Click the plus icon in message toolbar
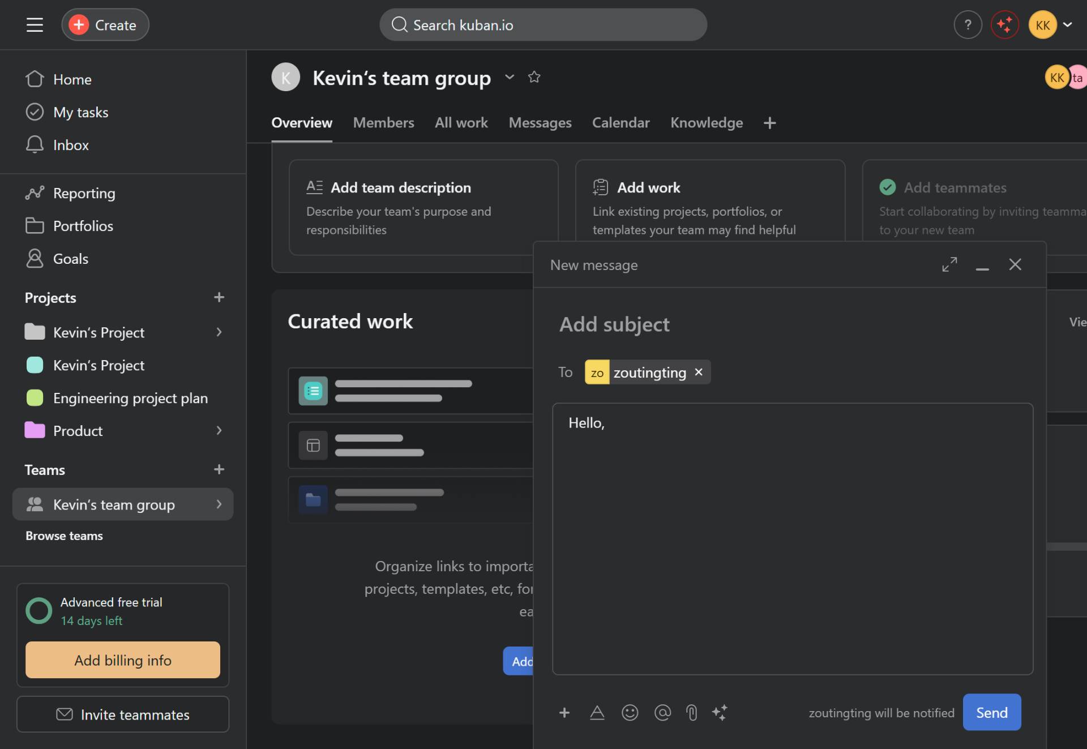The height and width of the screenshot is (749, 1087). click(x=564, y=712)
